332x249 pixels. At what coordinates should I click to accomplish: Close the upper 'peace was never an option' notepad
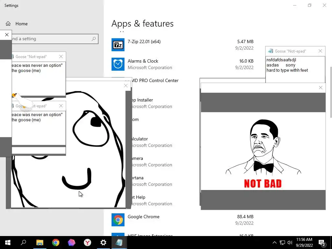pos(61,56)
